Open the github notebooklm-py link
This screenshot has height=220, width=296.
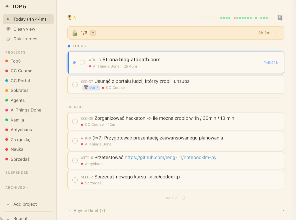coord(170,157)
